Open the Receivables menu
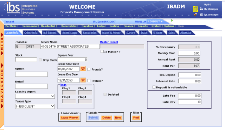The height and width of the screenshot is (134, 225). point(69,26)
